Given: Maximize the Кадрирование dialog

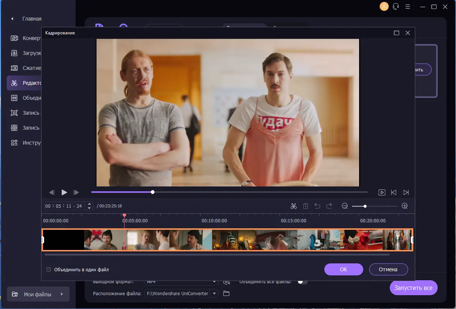Looking at the screenshot, I should point(397,33).
